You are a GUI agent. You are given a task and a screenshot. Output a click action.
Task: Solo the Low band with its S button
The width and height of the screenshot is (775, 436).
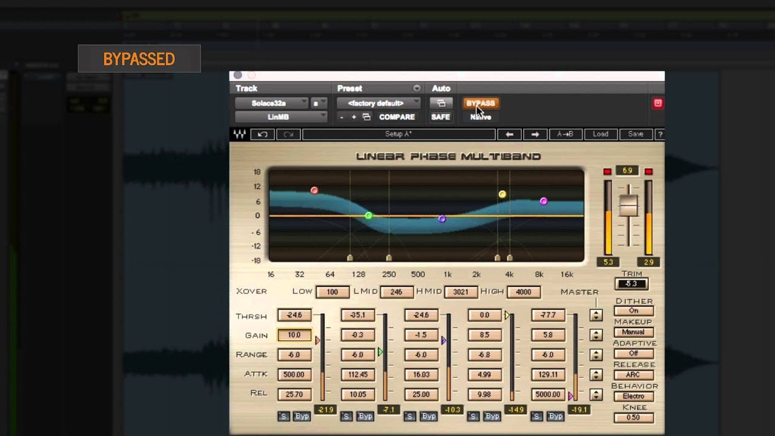[284, 416]
